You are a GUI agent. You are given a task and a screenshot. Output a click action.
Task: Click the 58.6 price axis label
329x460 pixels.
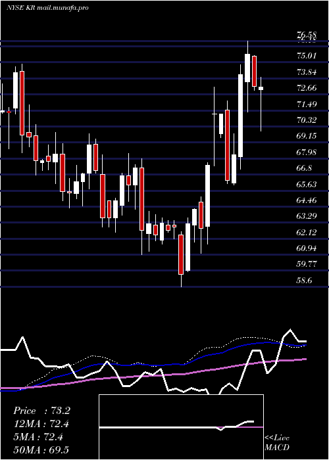305,281
